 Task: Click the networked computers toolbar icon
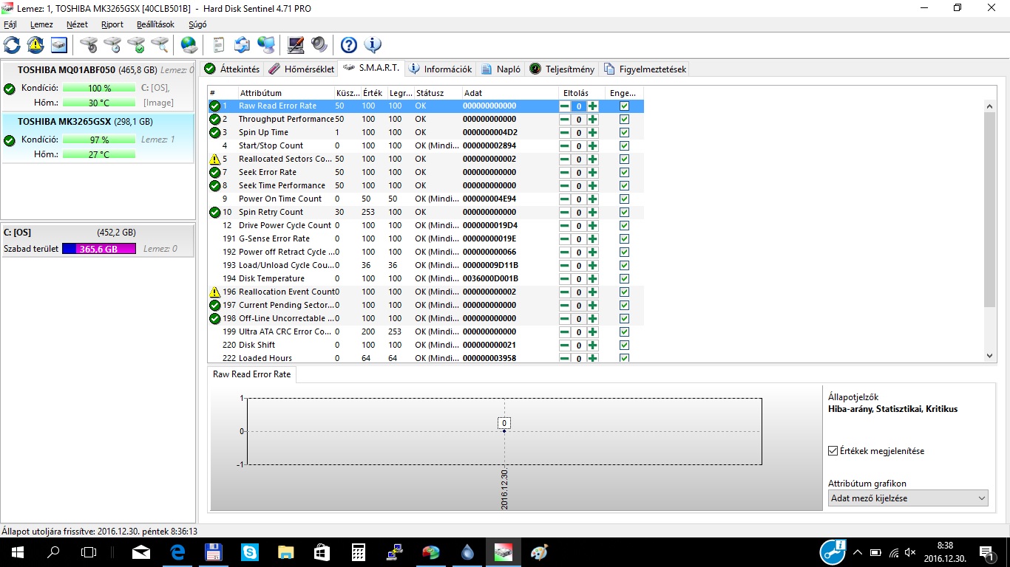coord(266,45)
